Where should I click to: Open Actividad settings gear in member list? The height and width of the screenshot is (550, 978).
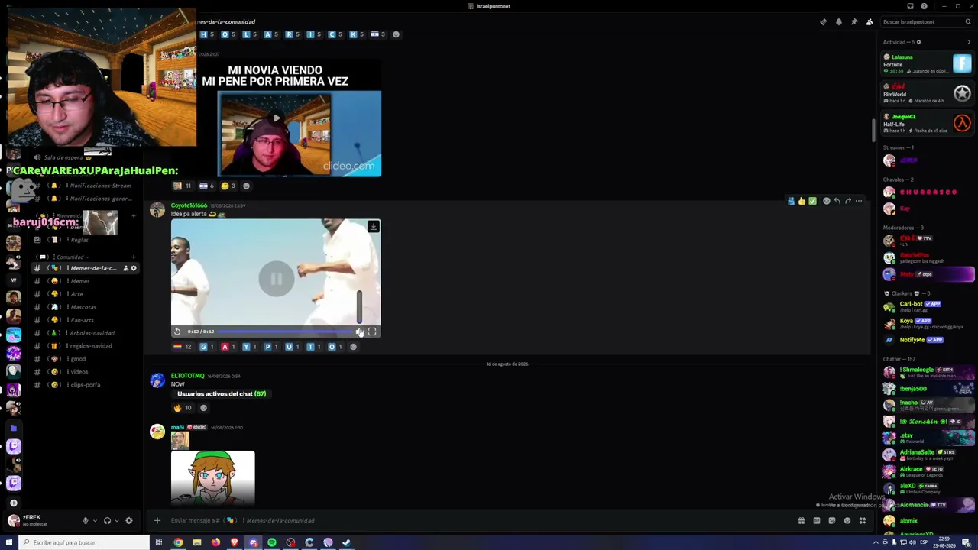[x=918, y=42]
